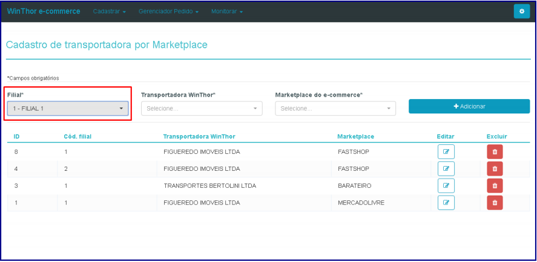This screenshot has height=262, width=537.
Task: Select FIGUEREDO IMOVEIS LTDA in row 4
Action: [x=202, y=169]
